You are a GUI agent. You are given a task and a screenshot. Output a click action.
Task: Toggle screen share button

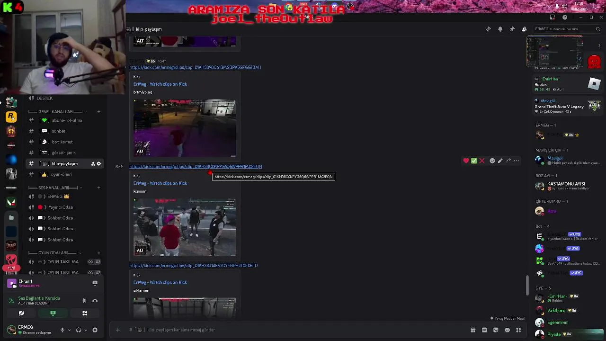tap(53, 313)
